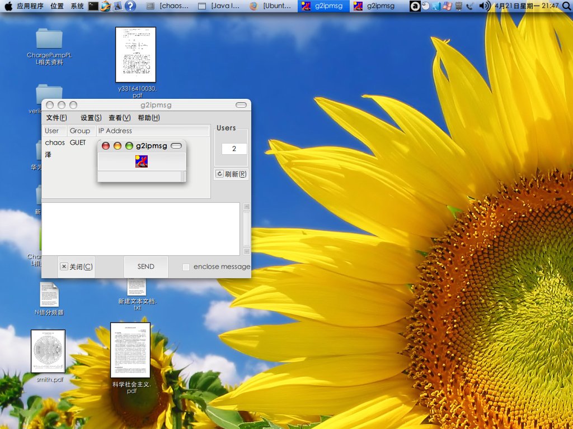Switch to the [Java I... taskbar window
This screenshot has height=429, width=573.
tap(219, 6)
